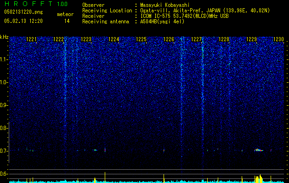
Task: Click the HROFFT program title
Action: click(28, 4)
